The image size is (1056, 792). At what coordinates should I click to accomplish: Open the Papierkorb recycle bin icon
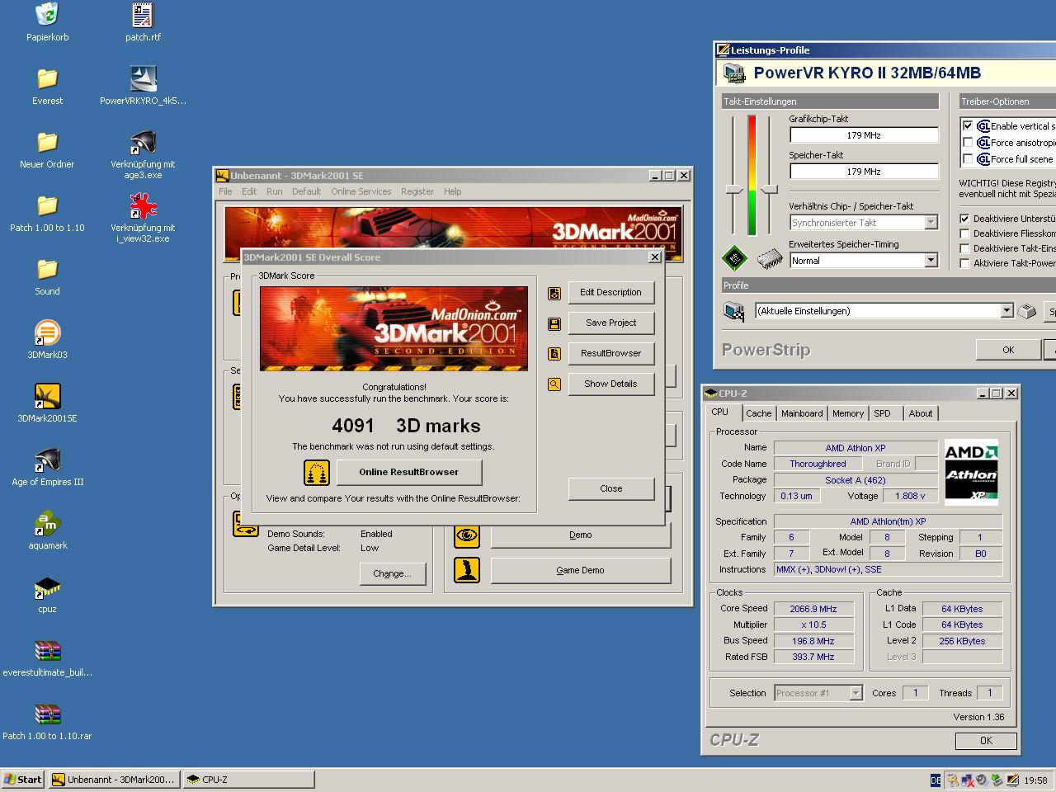(x=47, y=14)
